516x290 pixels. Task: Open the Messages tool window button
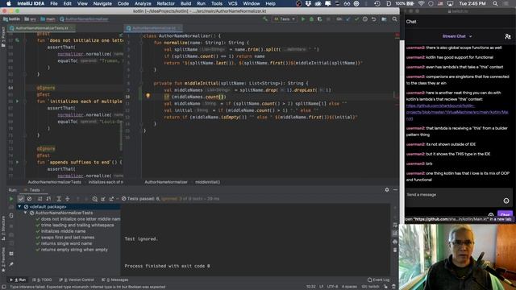tap(114, 280)
